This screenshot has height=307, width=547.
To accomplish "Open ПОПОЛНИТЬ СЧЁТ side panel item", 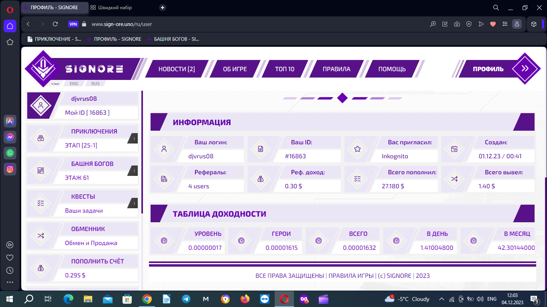I will pyautogui.click(x=82, y=268).
